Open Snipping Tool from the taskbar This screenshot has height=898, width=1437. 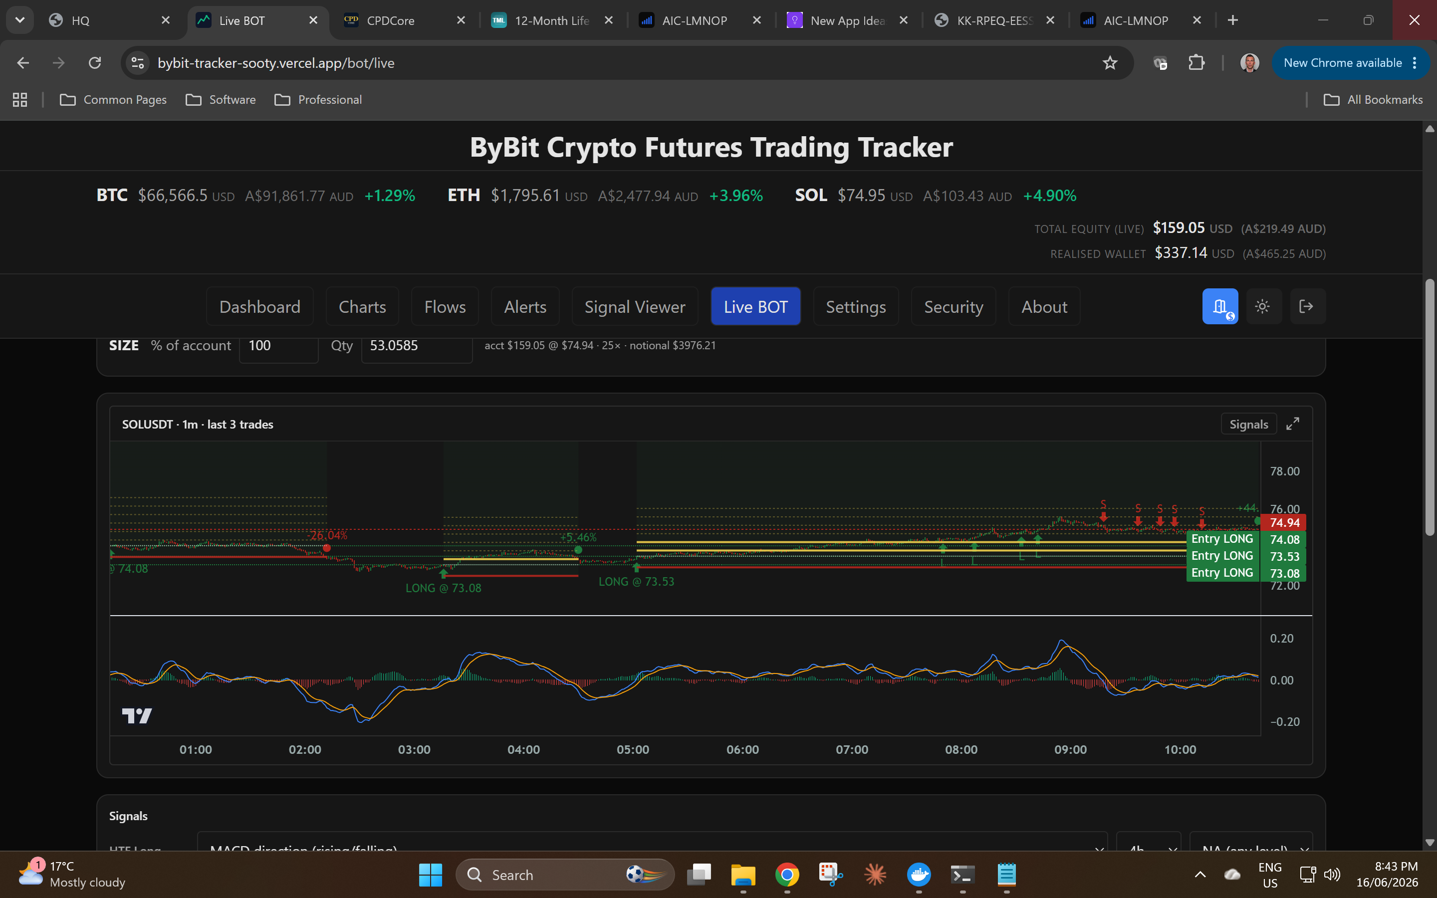[831, 875]
